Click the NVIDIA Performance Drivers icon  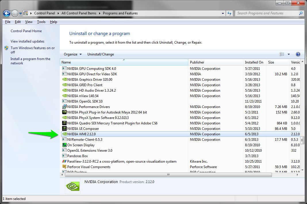pos(64,107)
